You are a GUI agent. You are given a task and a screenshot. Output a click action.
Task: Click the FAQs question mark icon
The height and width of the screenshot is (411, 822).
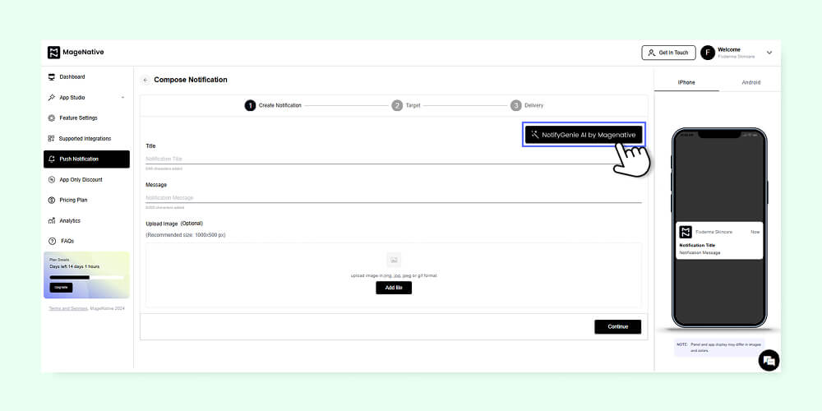pos(51,241)
